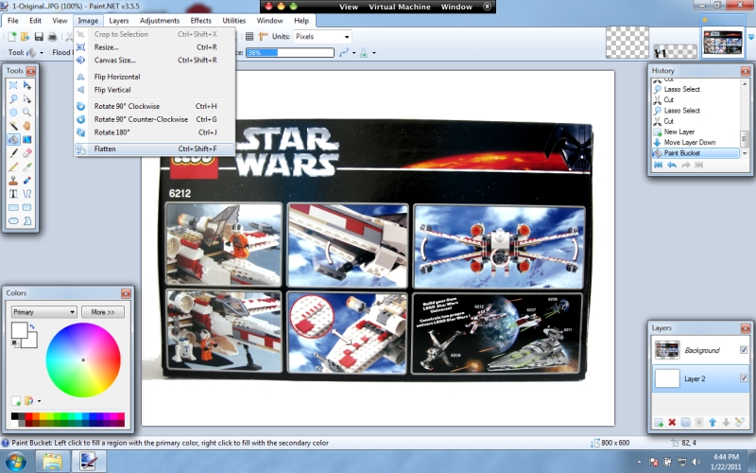The image size is (756, 473).
Task: Click the red Delete Layer icon
Action: coord(672,423)
